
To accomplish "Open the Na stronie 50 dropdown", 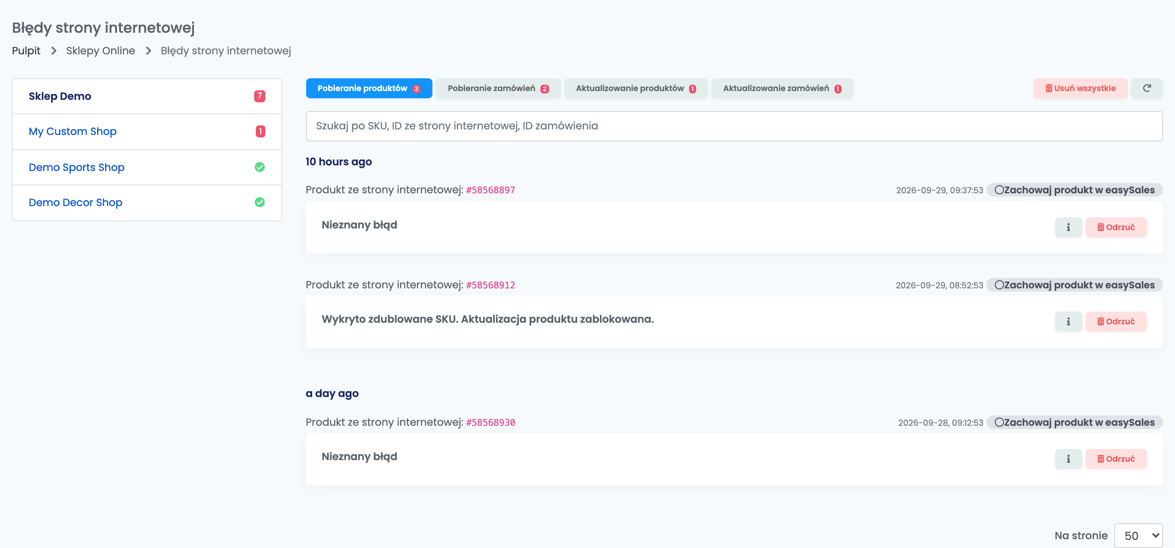I will pyautogui.click(x=1138, y=535).
